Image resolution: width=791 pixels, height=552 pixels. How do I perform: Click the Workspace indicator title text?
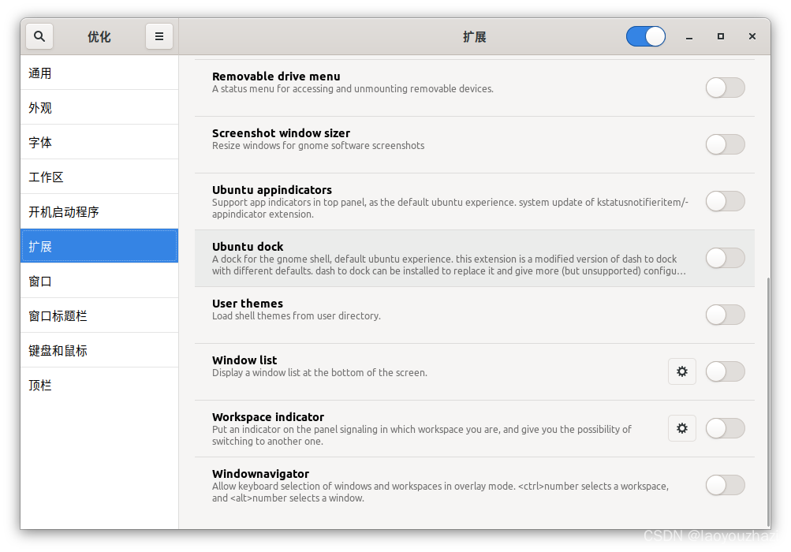[x=268, y=417]
